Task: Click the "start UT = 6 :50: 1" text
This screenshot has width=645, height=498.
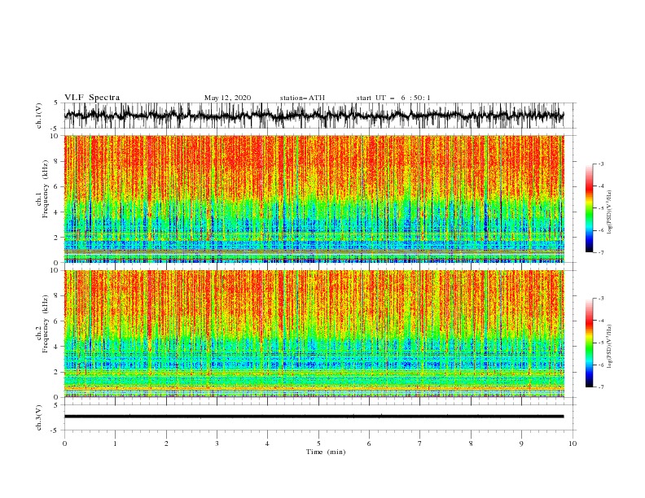Action: coord(393,98)
